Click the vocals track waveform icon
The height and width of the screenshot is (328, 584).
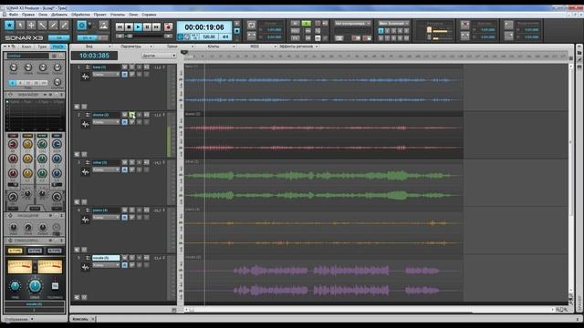coord(85,267)
